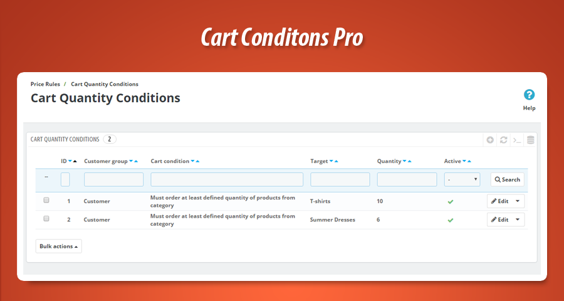Sort Quantity column descending with down arrow
The image size is (564, 301).
tap(404, 161)
